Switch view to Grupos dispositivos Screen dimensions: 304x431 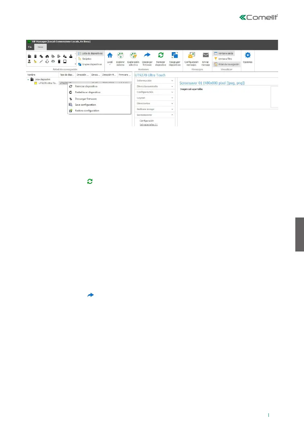pos(90,64)
